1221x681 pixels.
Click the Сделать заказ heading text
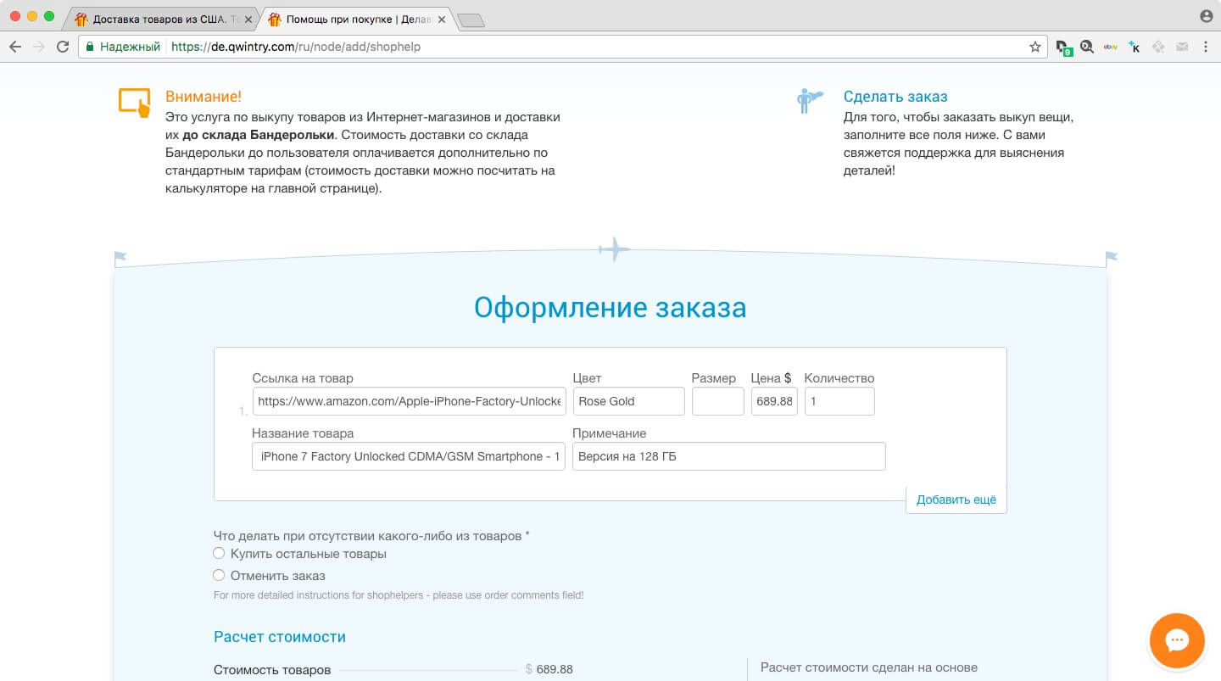(895, 97)
